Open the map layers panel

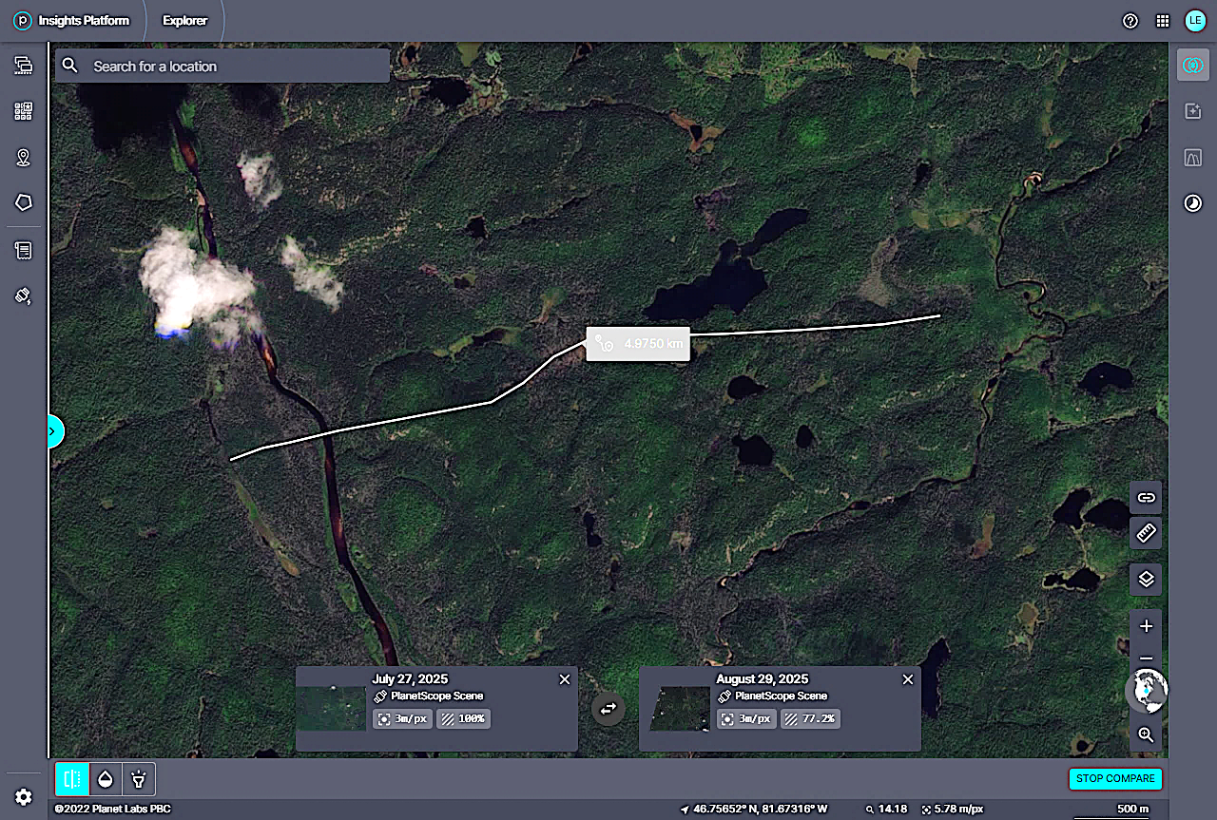[x=1146, y=578]
